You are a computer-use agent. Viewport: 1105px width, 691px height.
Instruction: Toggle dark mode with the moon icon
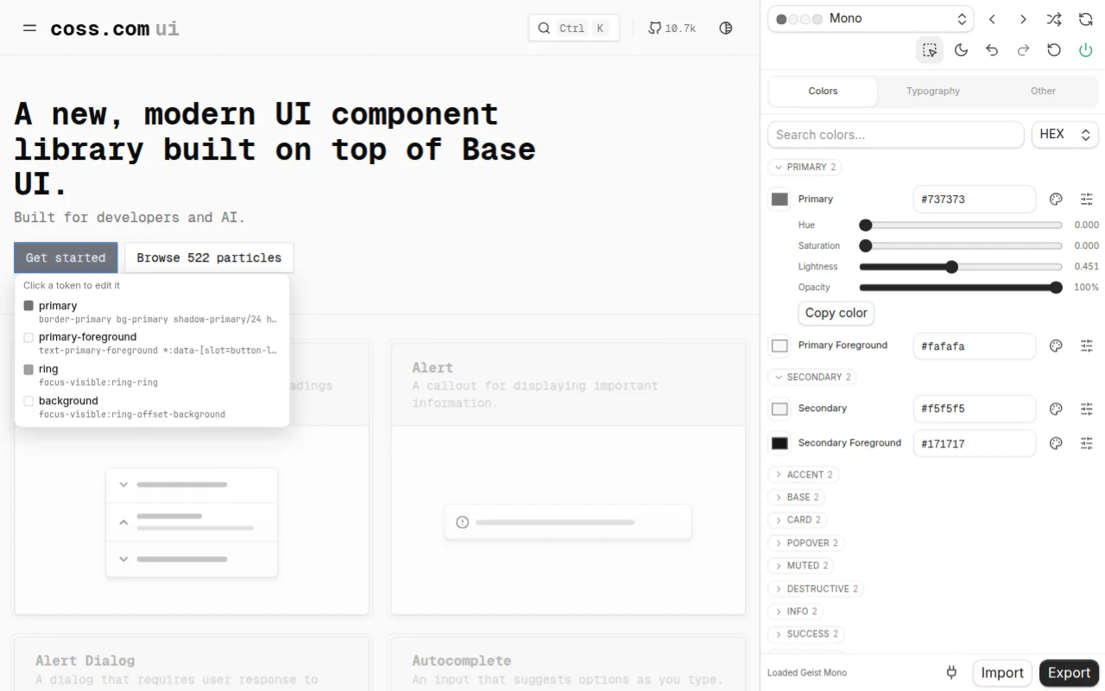pyautogui.click(x=961, y=50)
